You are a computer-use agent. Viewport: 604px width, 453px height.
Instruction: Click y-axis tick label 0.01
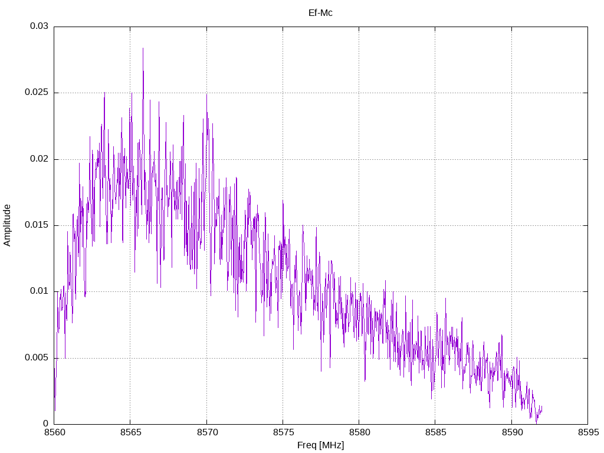click(x=40, y=291)
